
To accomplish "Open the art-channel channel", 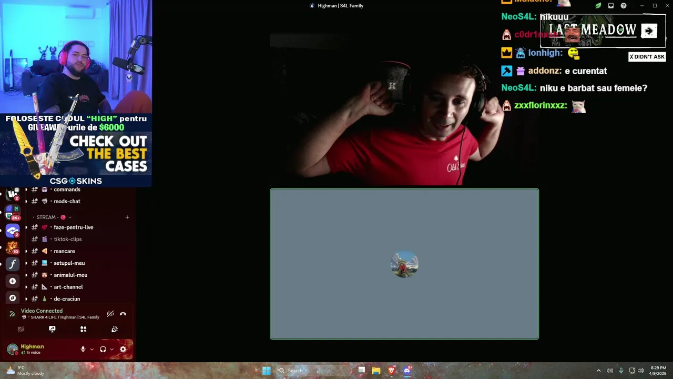I will coord(68,287).
